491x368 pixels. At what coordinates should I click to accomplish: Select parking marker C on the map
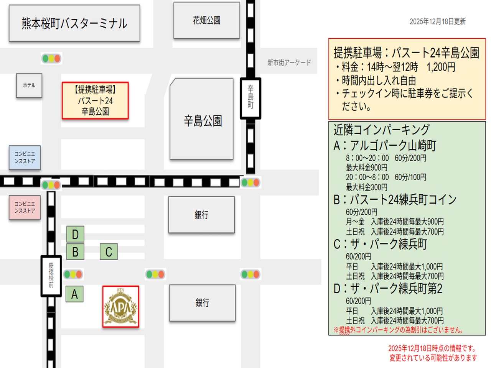click(109, 252)
